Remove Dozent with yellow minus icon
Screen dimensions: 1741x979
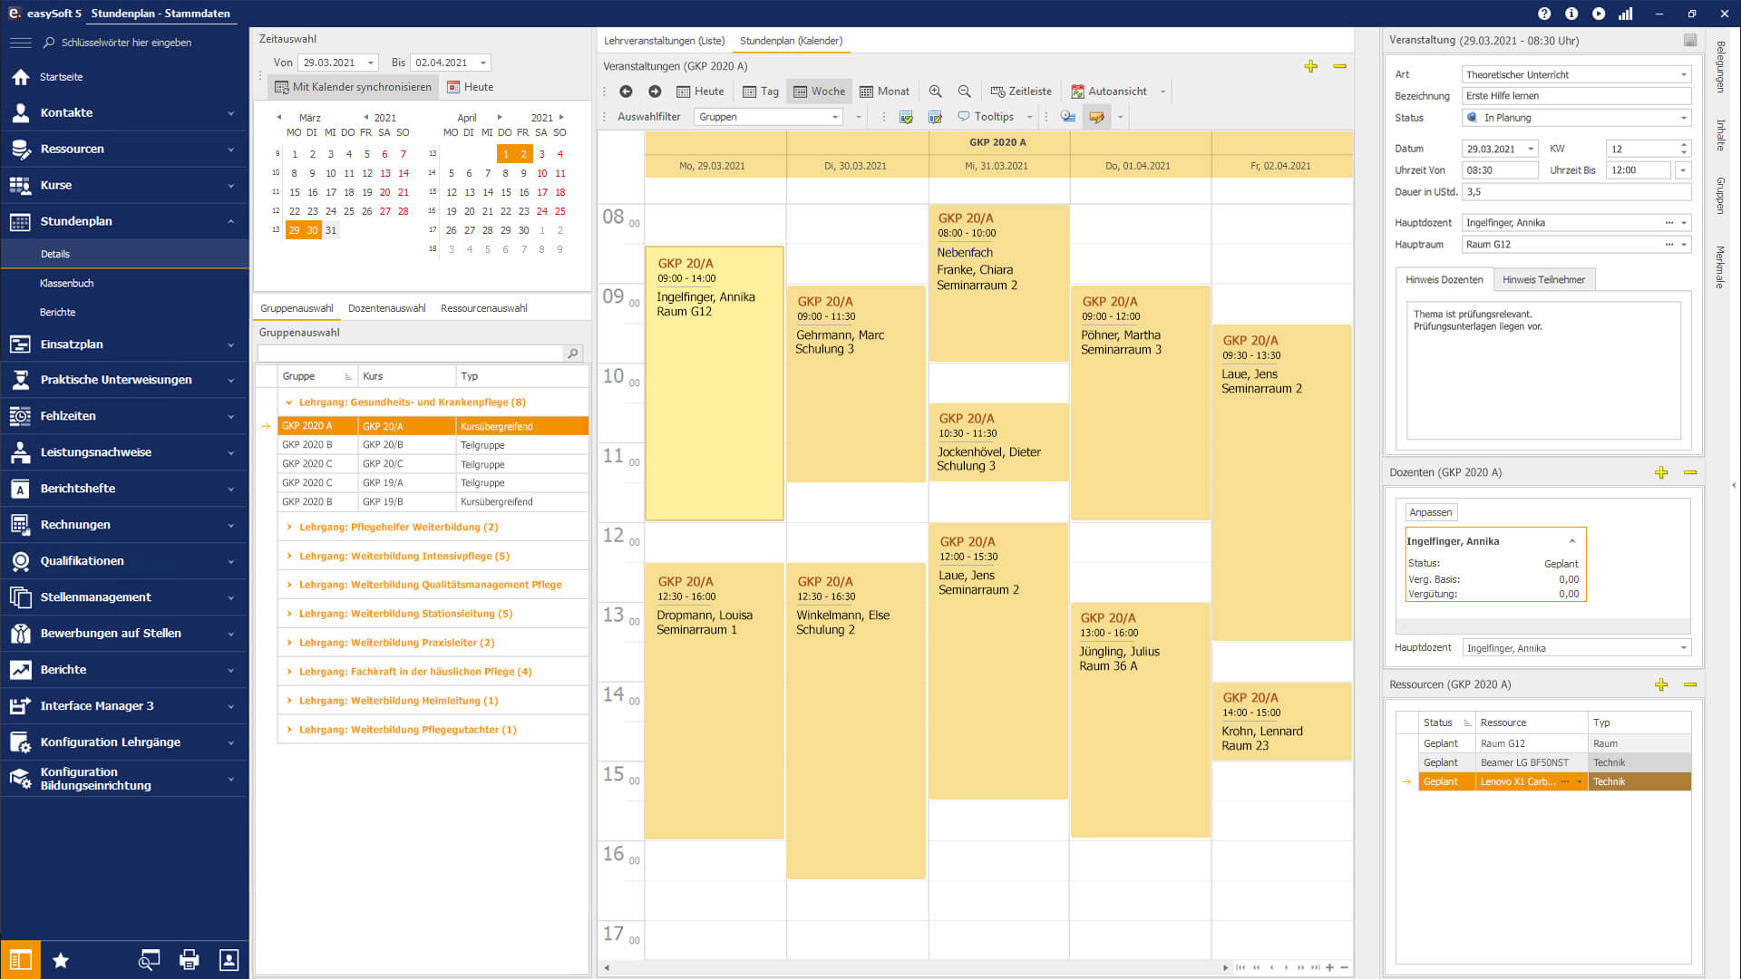(1690, 472)
